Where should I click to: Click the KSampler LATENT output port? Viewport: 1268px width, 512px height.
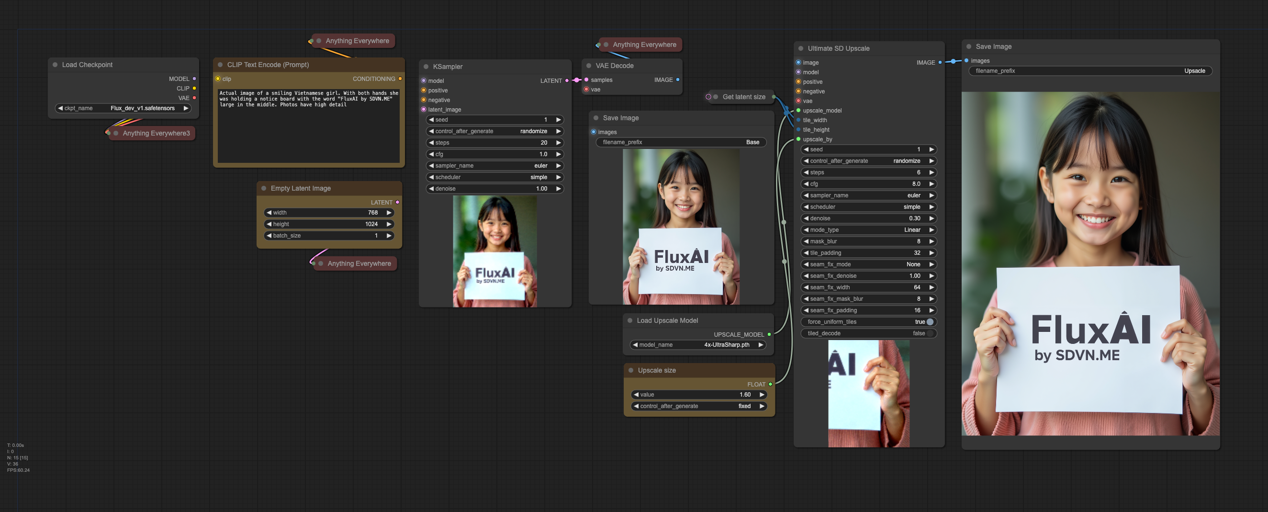click(x=567, y=81)
